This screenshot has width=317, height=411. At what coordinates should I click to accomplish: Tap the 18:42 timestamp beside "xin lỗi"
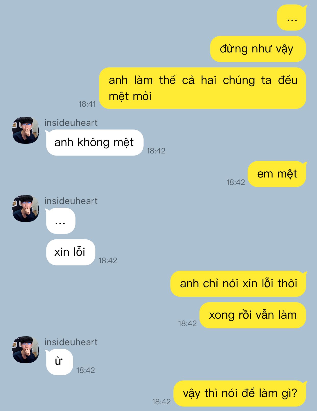click(108, 261)
